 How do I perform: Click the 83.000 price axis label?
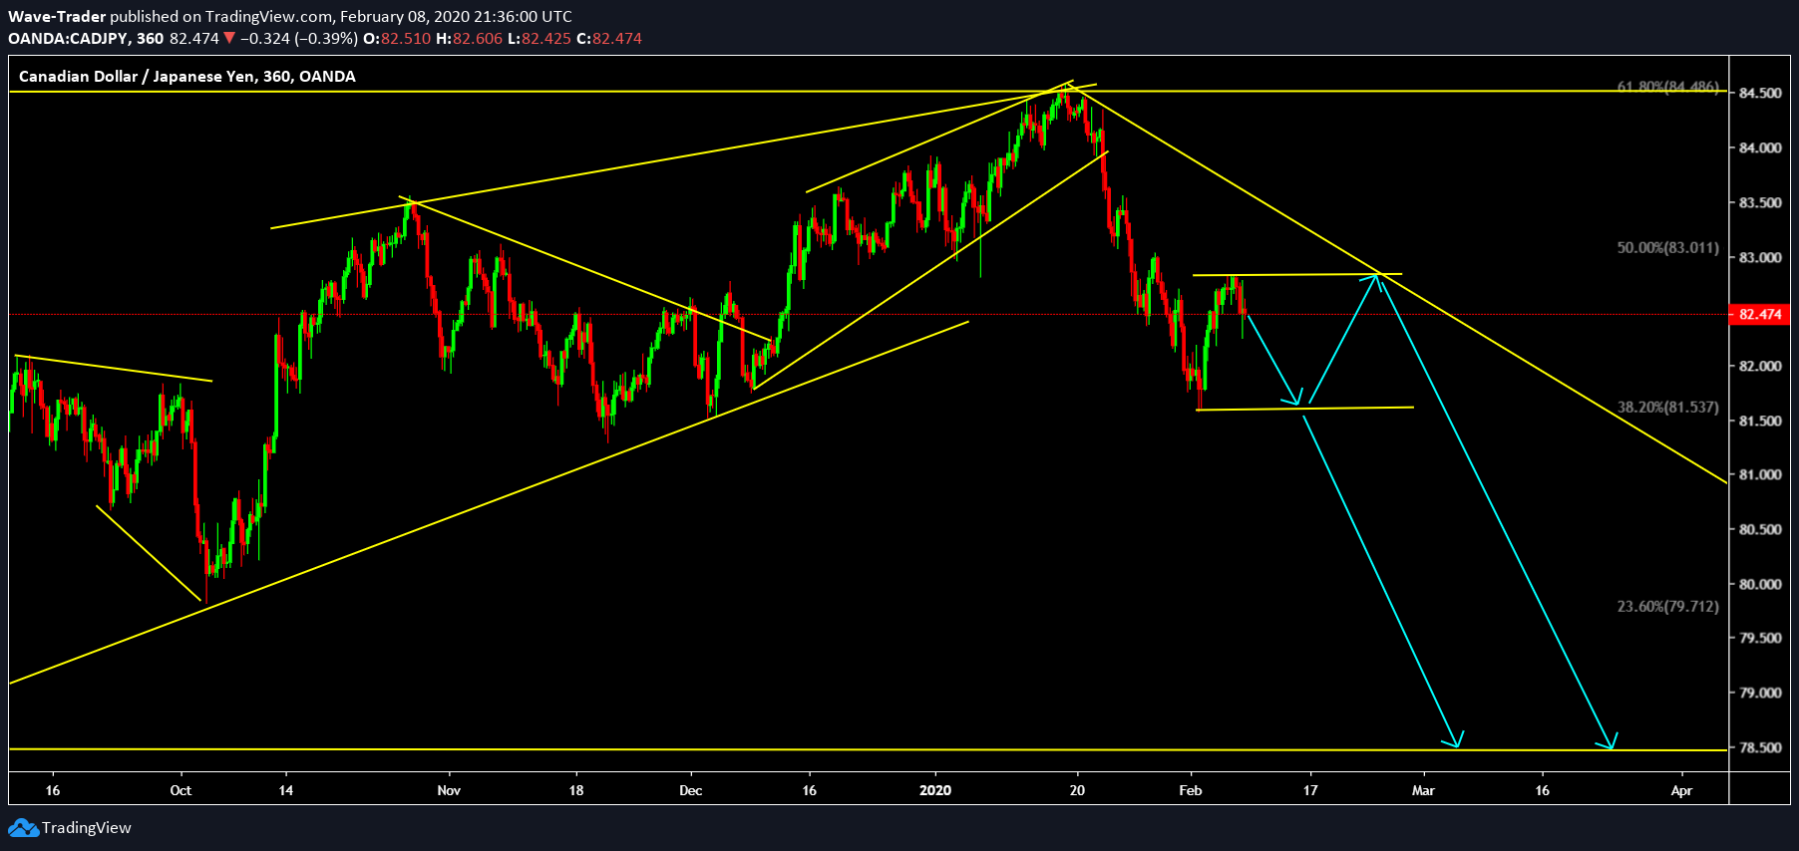click(1760, 257)
